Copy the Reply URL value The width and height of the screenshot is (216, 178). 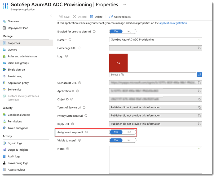click(x=199, y=124)
